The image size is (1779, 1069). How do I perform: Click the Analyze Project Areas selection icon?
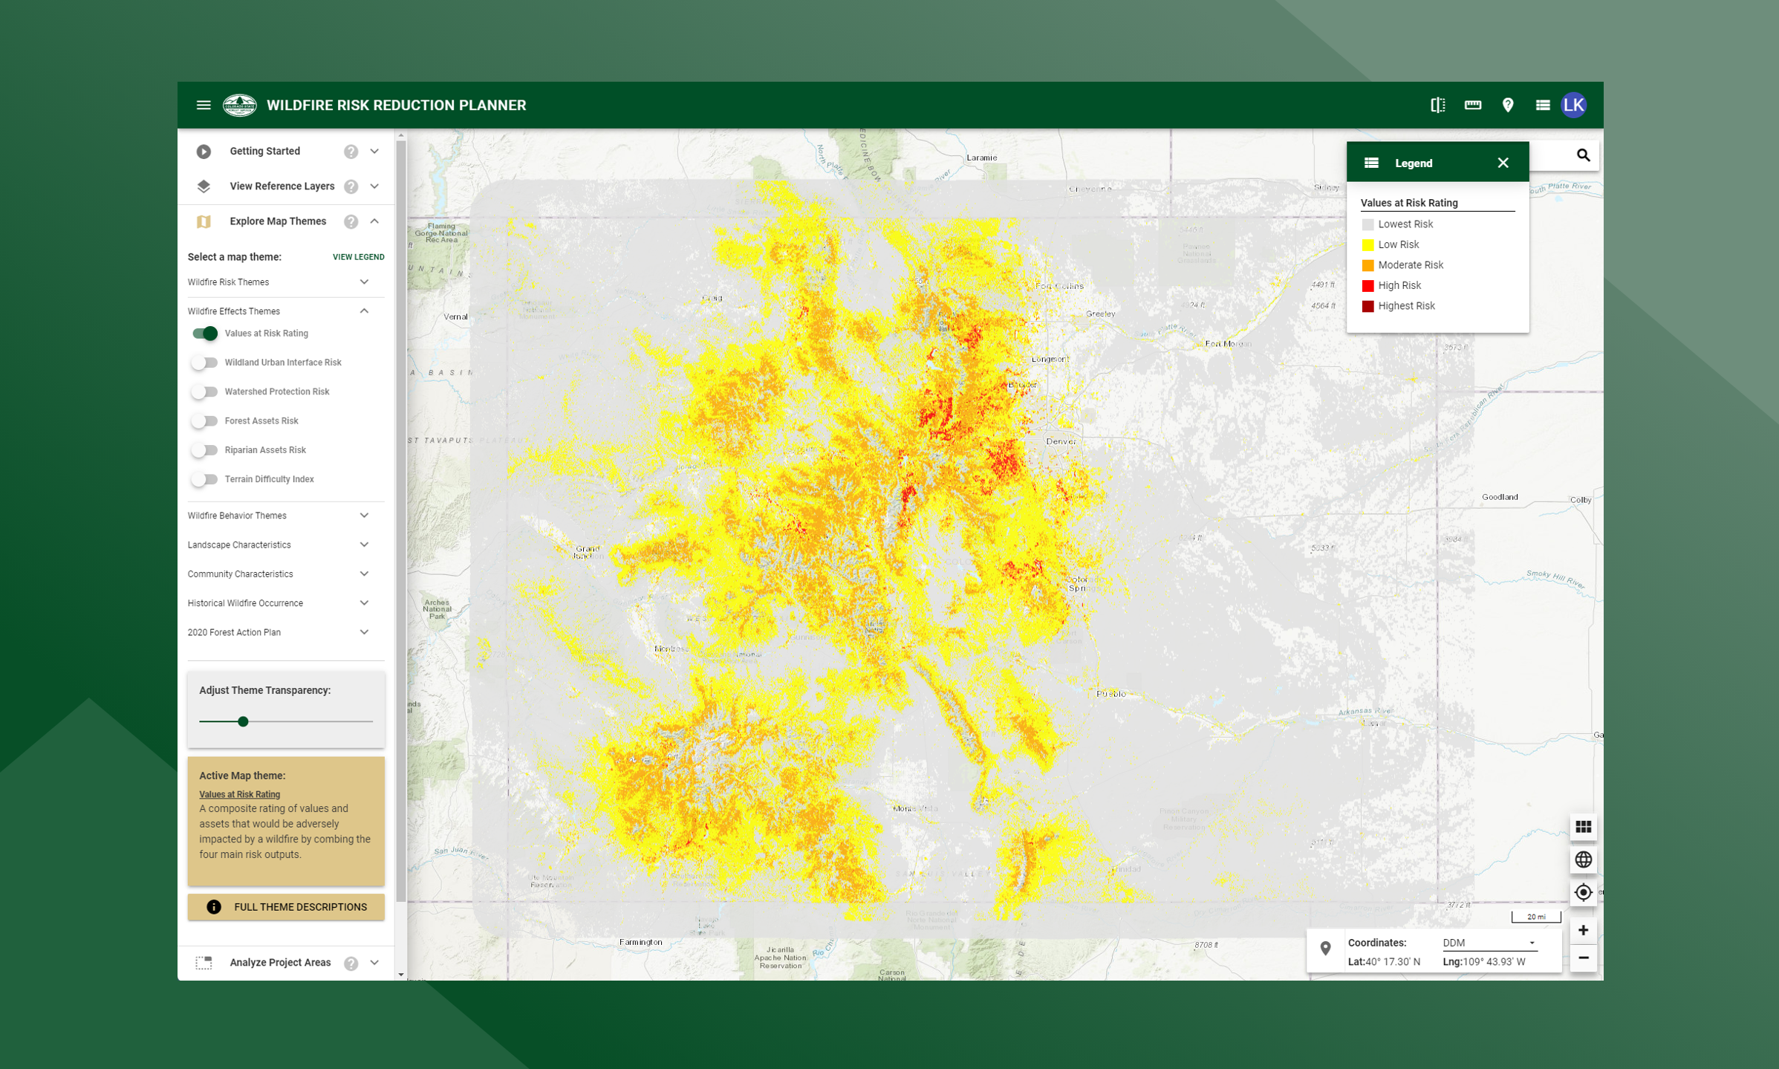204,963
